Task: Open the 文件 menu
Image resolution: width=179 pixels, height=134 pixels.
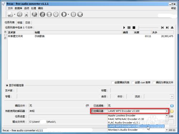Action: 10,8
